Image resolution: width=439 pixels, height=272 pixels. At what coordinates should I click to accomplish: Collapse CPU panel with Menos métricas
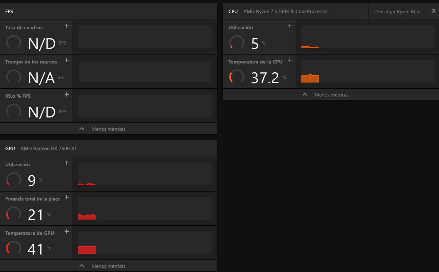coord(331,95)
